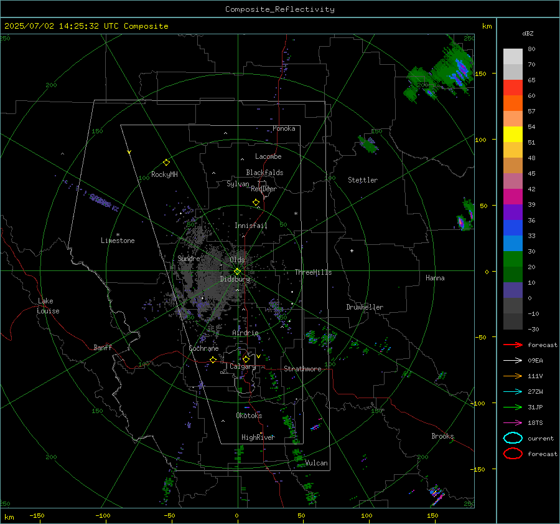The height and width of the screenshot is (524, 560).
Task: Click the green 31JP arrow icon
Action: pyautogui.click(x=513, y=407)
